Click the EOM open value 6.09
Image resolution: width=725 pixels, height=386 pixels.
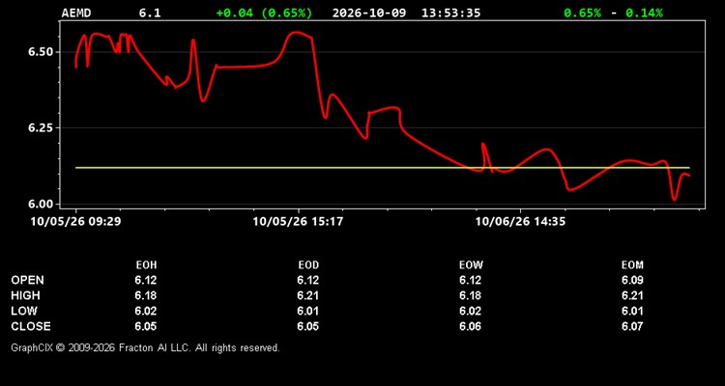coord(632,280)
